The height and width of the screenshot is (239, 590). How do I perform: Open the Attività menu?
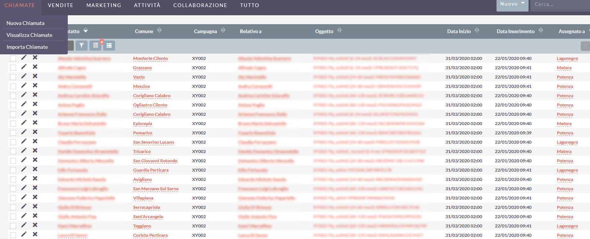click(x=147, y=5)
